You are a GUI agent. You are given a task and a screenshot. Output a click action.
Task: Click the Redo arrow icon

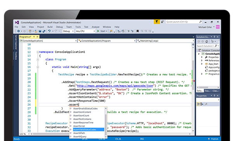[56, 31]
